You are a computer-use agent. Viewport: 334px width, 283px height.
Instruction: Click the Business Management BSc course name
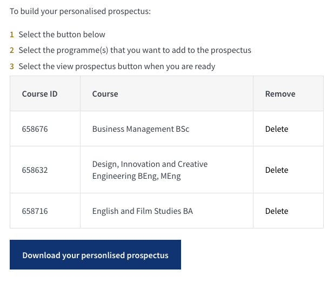point(141,129)
